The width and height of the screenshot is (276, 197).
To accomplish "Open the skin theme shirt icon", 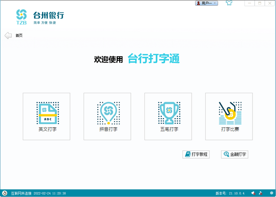I will click(x=229, y=3).
